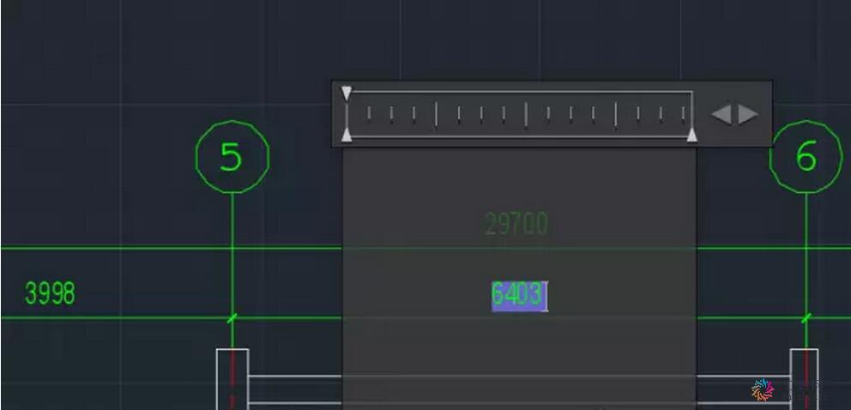Select the 3998 dimension text

coord(50,293)
